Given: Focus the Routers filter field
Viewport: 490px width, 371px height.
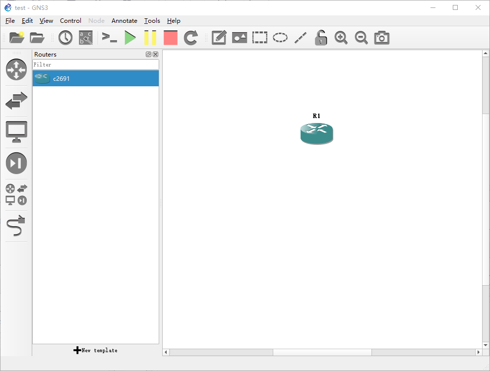Looking at the screenshot, I should click(96, 64).
